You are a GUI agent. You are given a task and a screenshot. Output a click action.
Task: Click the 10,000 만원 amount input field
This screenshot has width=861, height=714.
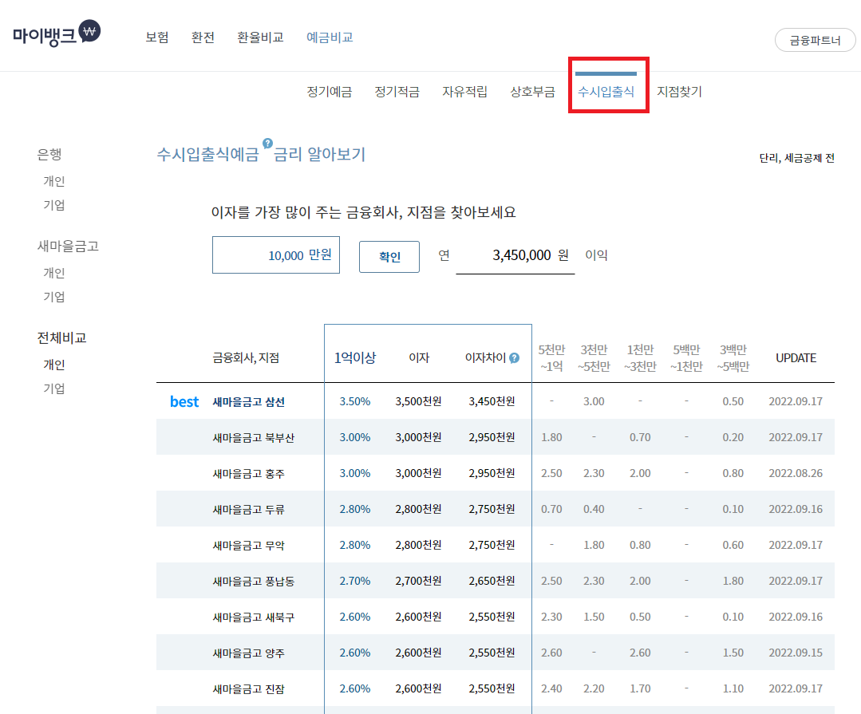[x=275, y=254]
